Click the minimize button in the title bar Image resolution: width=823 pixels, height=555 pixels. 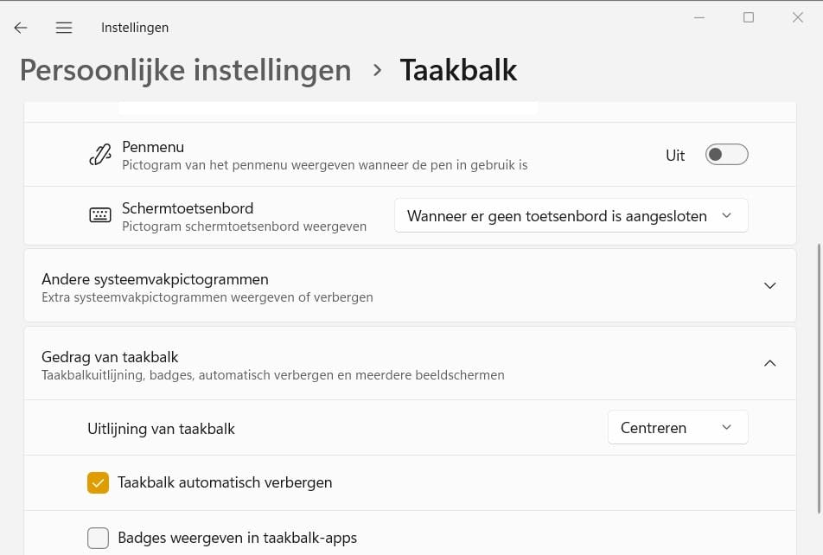click(699, 16)
